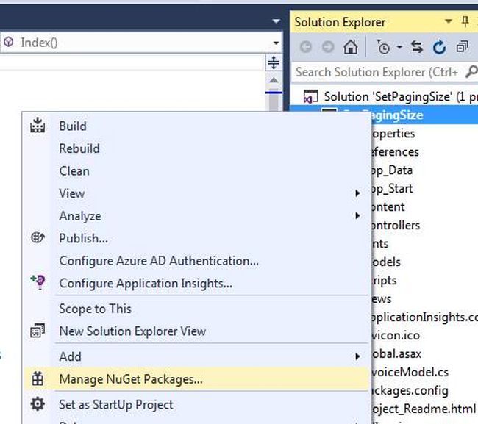The height and width of the screenshot is (424, 478).
Task: Go Home in Solution Explorer toolbar
Action: (351, 47)
